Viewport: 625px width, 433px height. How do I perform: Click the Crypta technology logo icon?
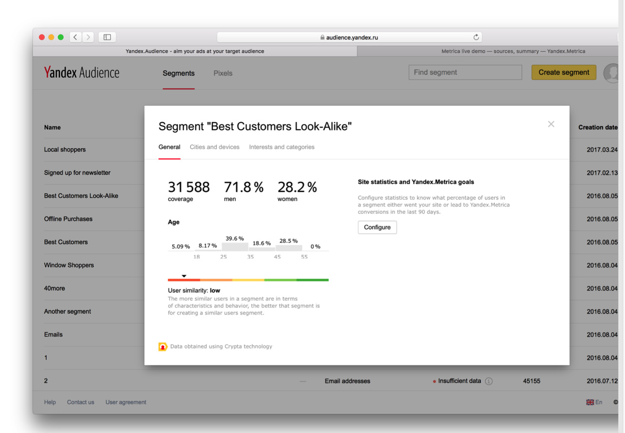(162, 346)
